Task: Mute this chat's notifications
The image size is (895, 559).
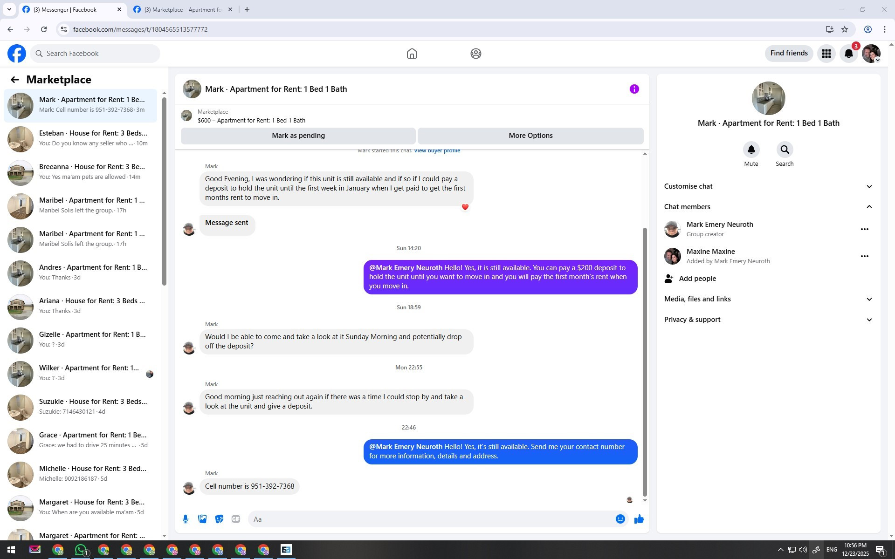Action: [x=751, y=150]
